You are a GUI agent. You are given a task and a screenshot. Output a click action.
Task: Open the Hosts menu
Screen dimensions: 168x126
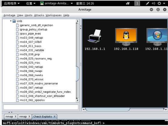(29, 15)
